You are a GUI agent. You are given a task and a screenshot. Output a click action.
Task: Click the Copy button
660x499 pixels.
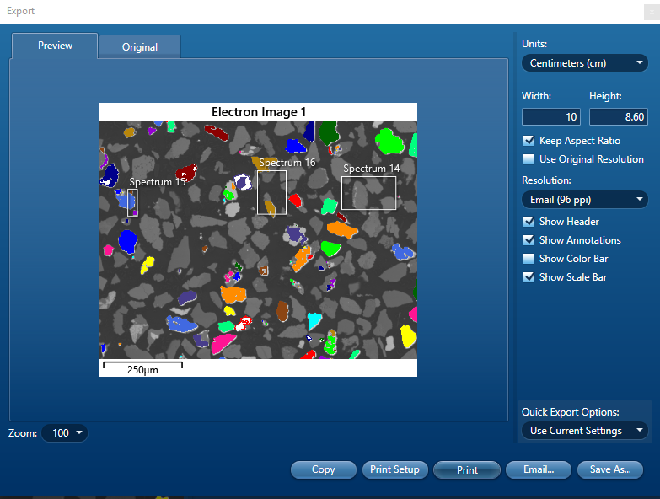click(324, 469)
